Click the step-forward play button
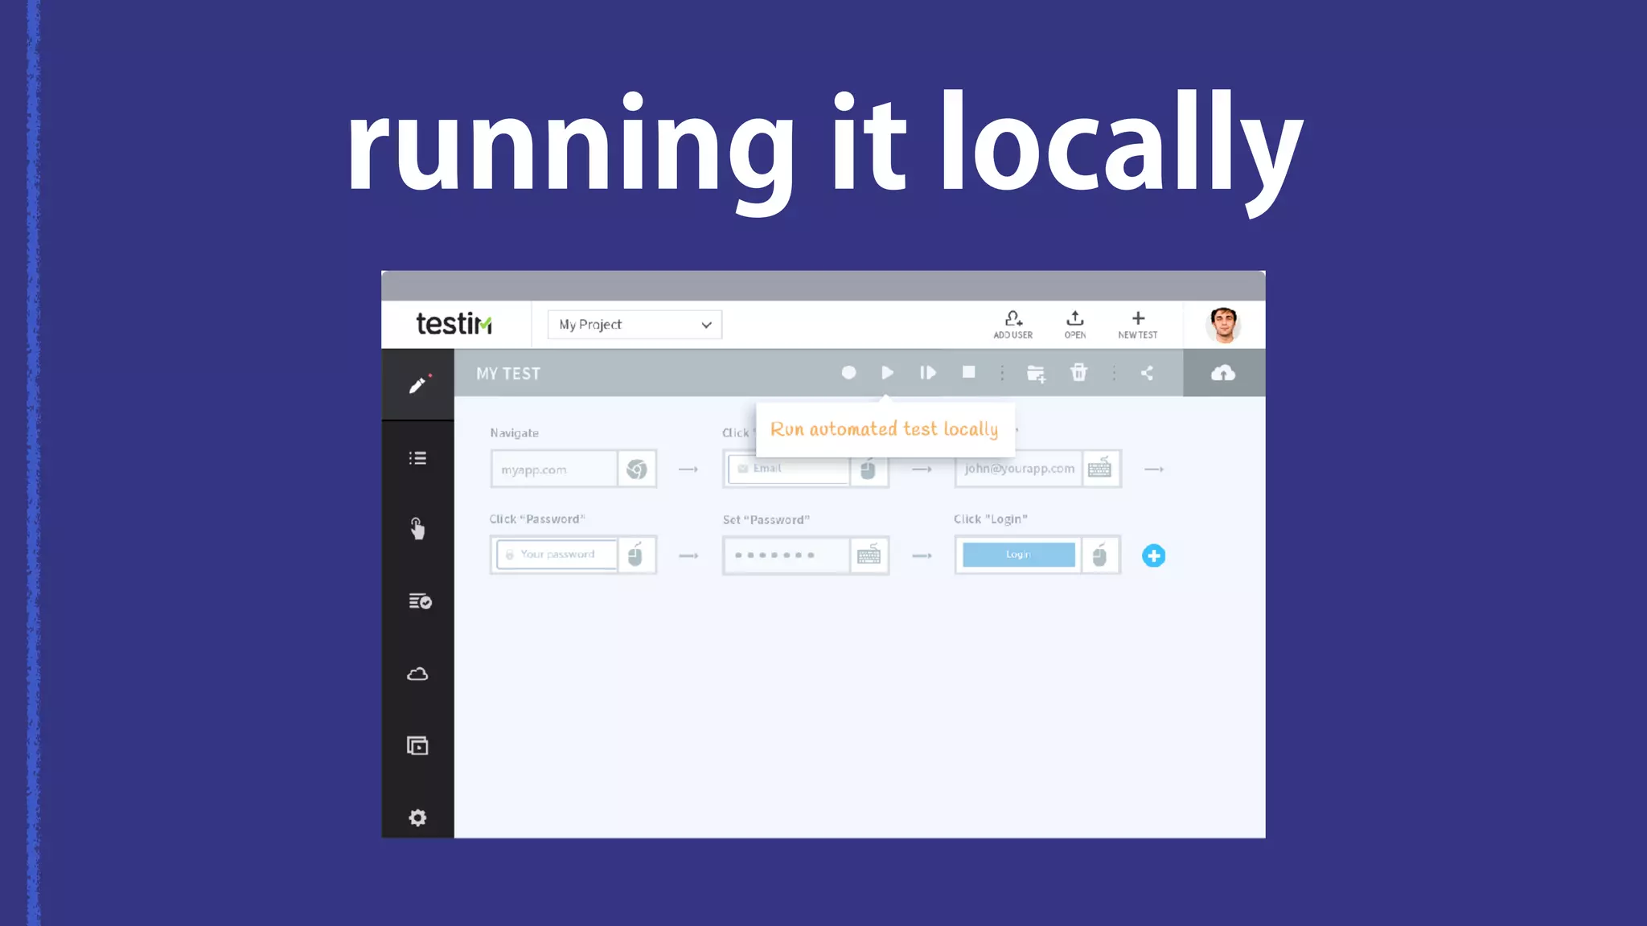 click(x=928, y=372)
